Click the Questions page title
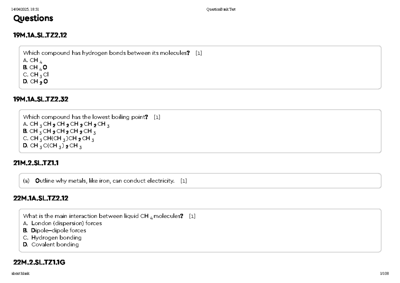 tap(33, 18)
